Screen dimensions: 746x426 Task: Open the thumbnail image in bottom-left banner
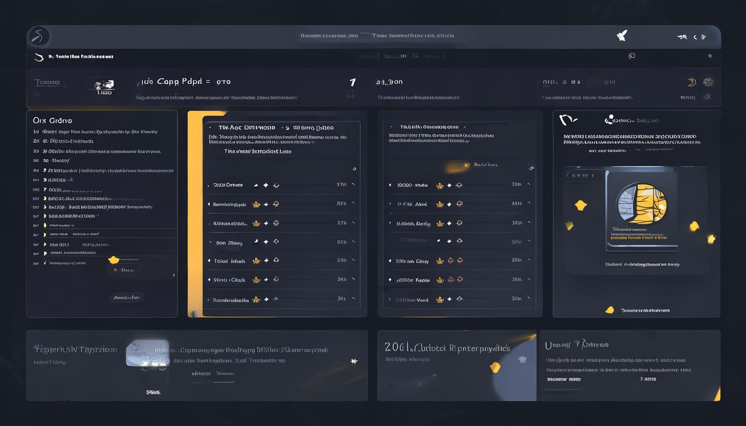pos(147,353)
